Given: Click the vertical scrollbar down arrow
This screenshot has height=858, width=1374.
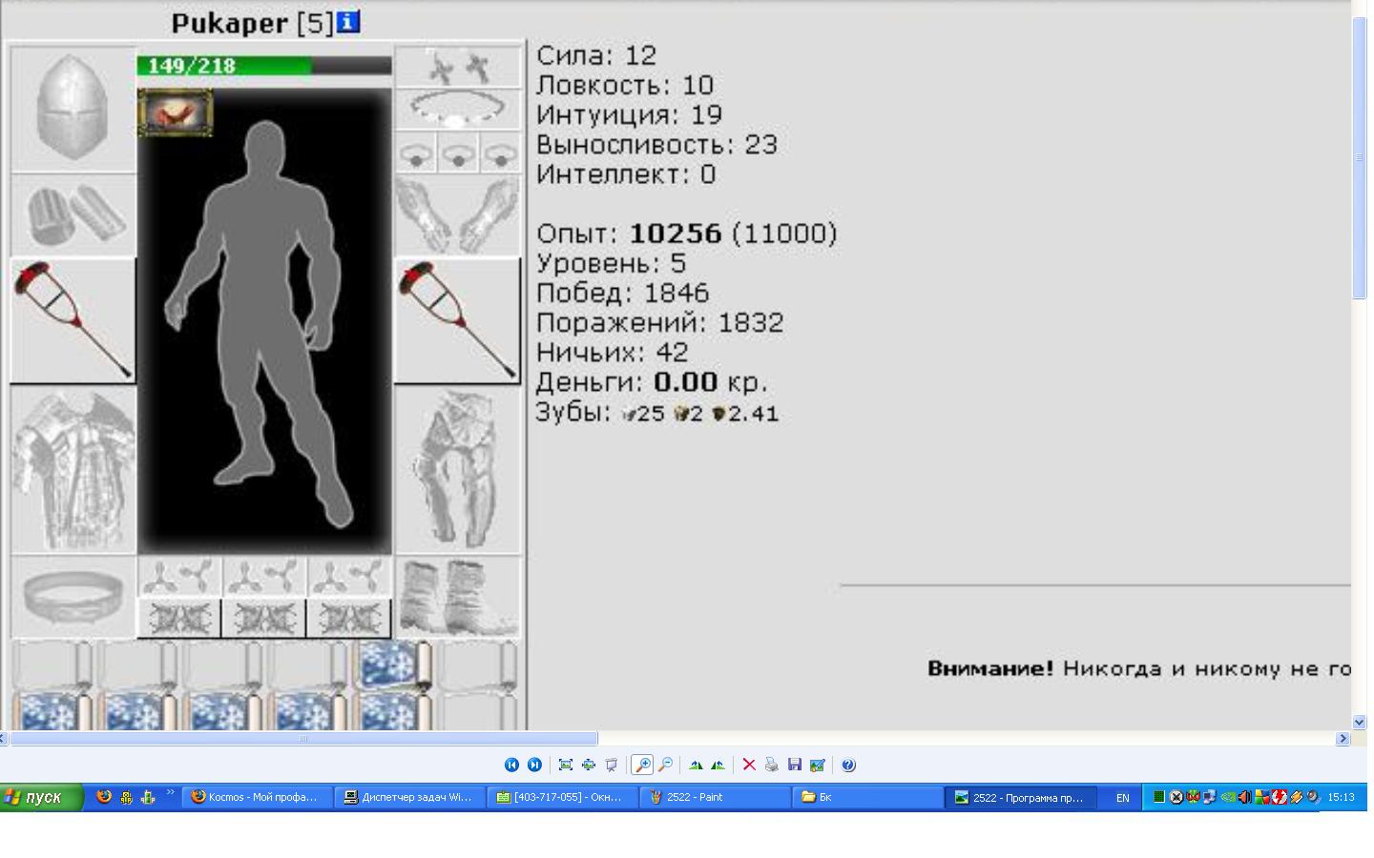Looking at the screenshot, I should tap(1359, 722).
